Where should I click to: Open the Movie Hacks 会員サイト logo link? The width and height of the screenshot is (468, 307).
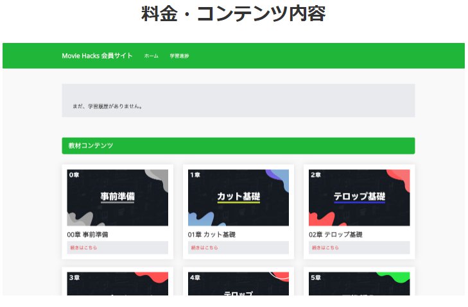97,56
